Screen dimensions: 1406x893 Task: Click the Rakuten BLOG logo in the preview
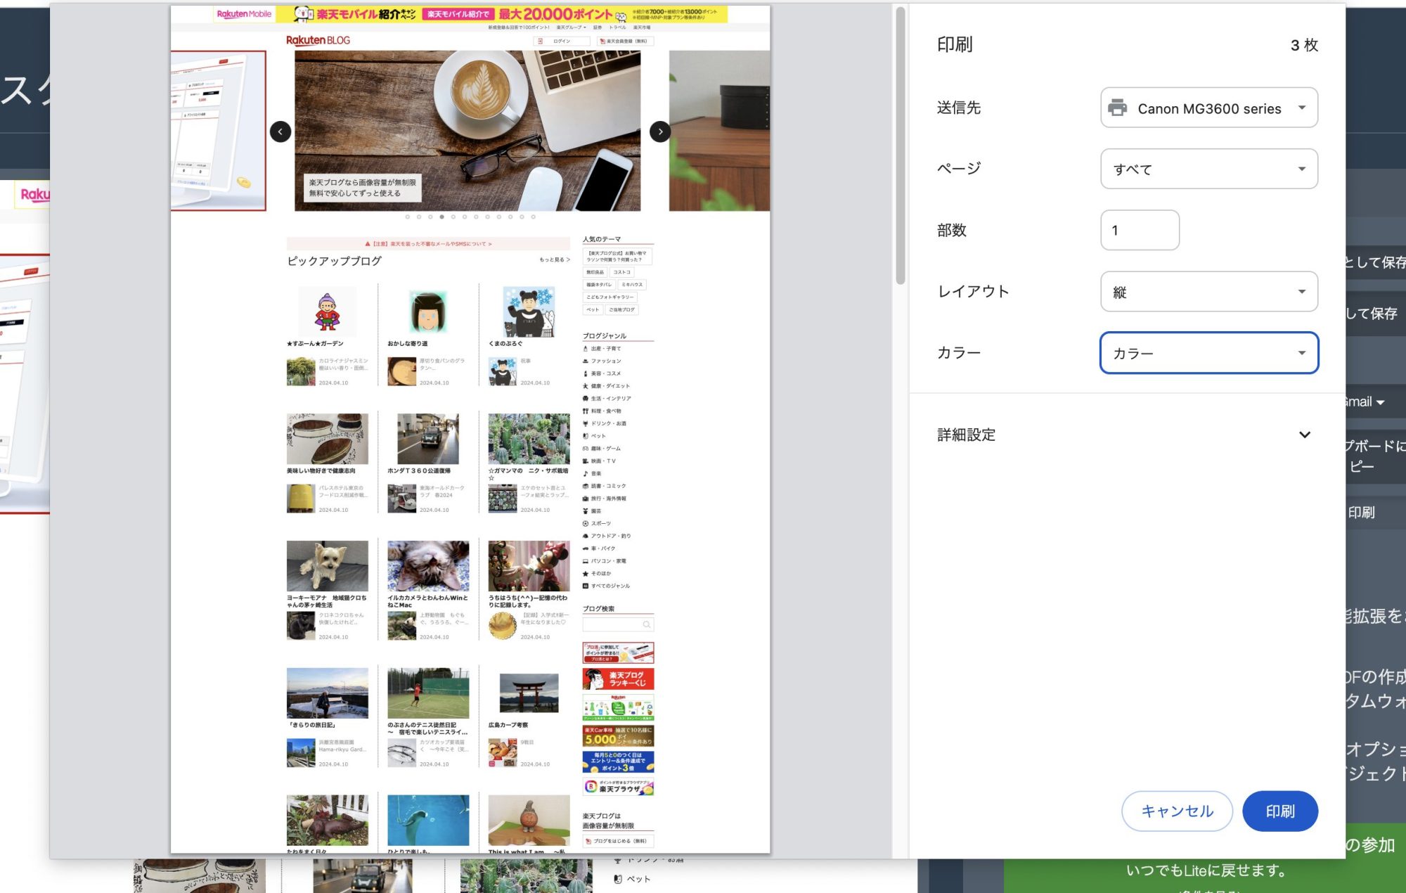coord(318,40)
